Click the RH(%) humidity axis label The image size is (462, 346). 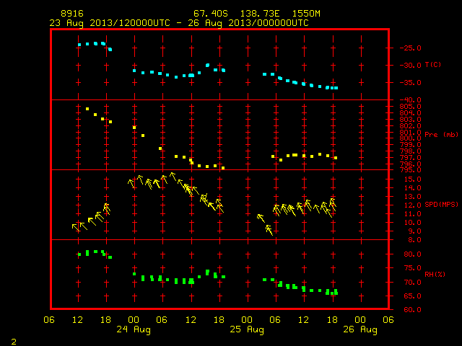click(435, 274)
